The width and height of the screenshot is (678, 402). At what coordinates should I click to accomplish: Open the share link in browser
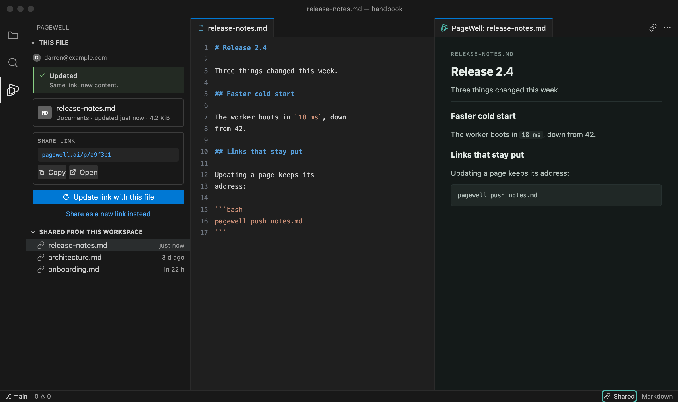84,172
